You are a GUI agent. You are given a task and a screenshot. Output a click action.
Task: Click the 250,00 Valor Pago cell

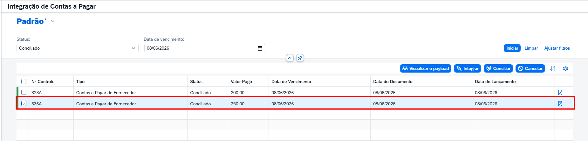(248, 103)
